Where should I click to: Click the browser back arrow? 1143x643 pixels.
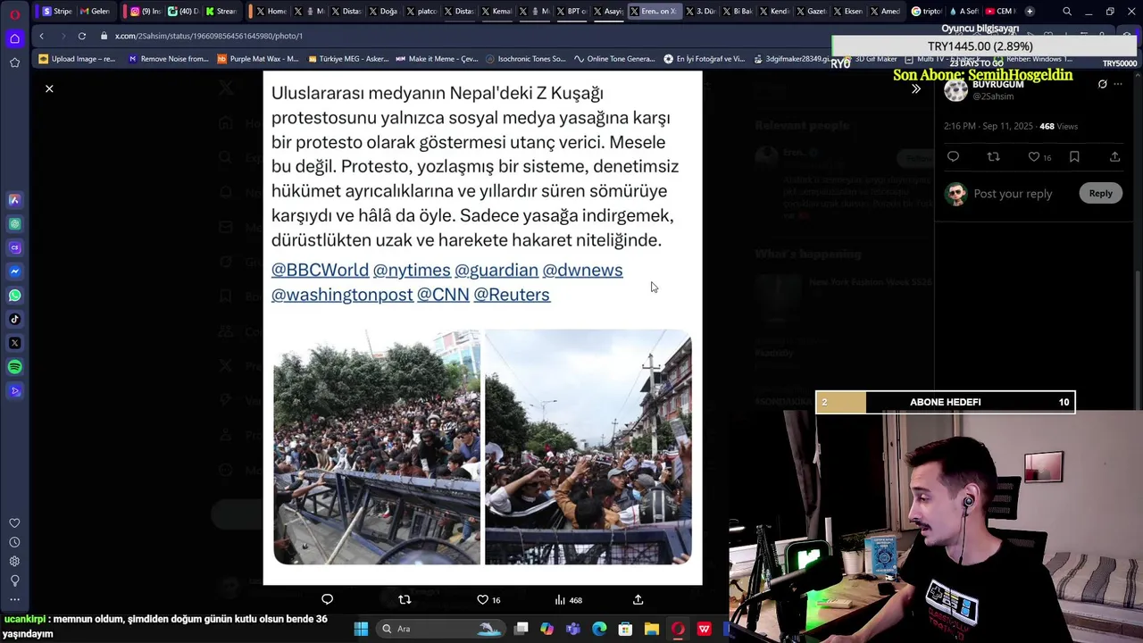coord(41,36)
